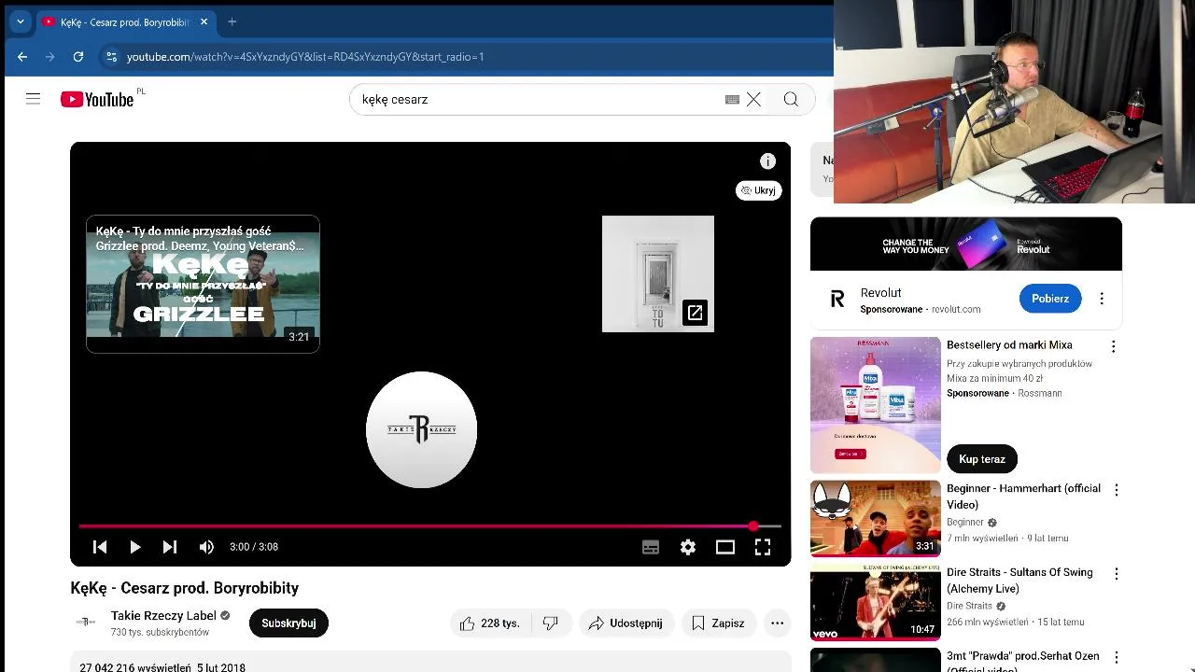The height and width of the screenshot is (672, 1195).
Task: Click the 27 042 216 wyświetleń description text
Action: click(x=162, y=667)
